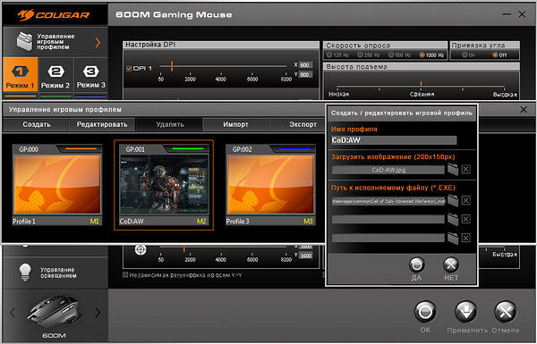The width and height of the screenshot is (537, 344).
Task: Cancel profile edit with НЕТ icon
Action: pos(451,264)
